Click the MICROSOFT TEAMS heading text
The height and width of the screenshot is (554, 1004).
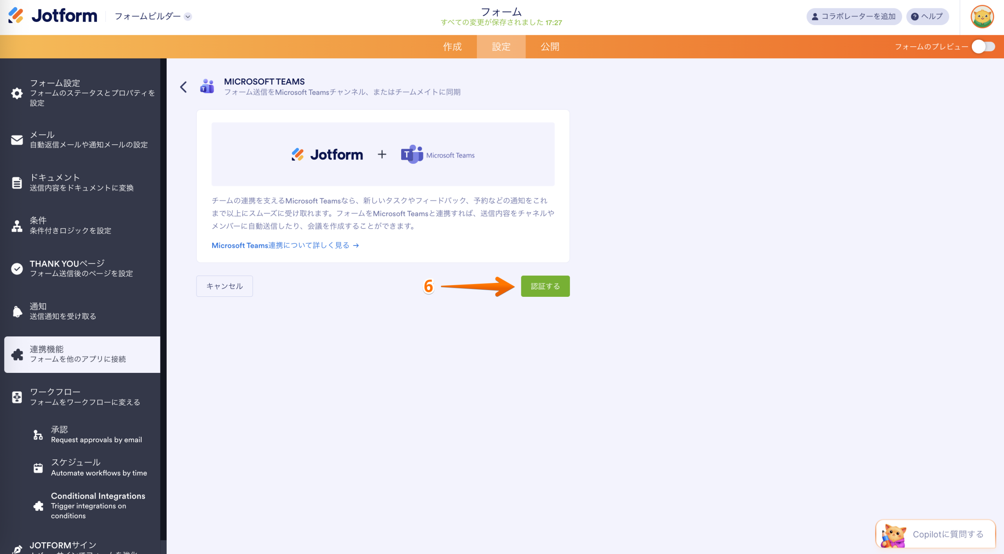(264, 82)
